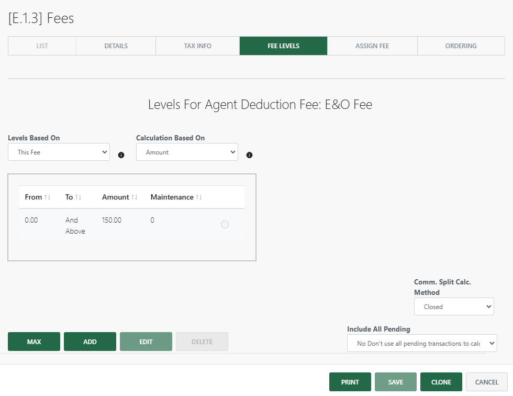Click the info icon beside Levels Based On

pos(121,155)
